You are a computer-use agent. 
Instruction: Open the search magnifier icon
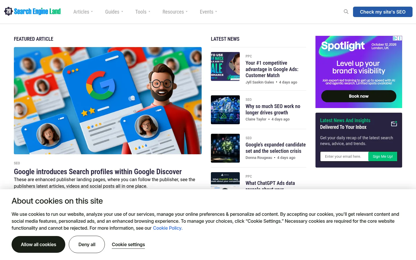click(346, 12)
